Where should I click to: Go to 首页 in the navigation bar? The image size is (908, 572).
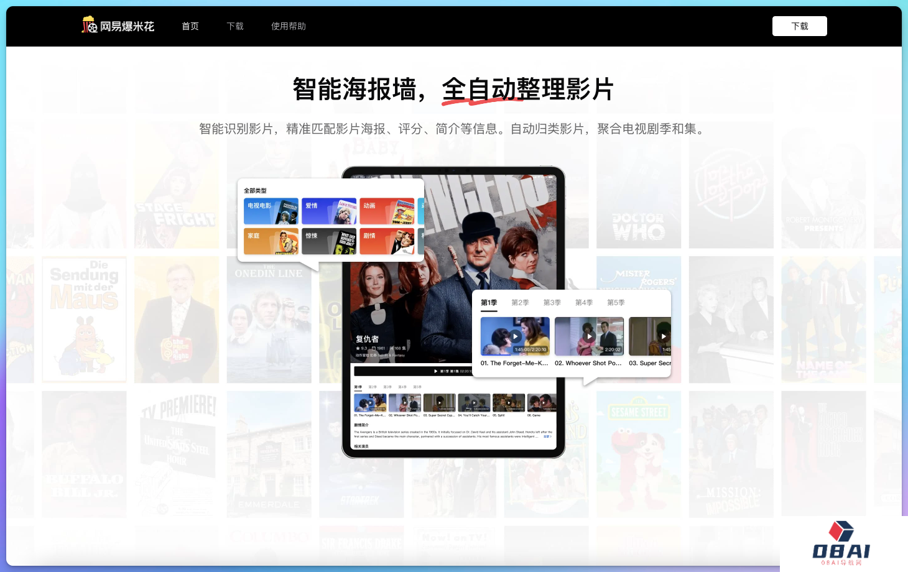coord(190,26)
